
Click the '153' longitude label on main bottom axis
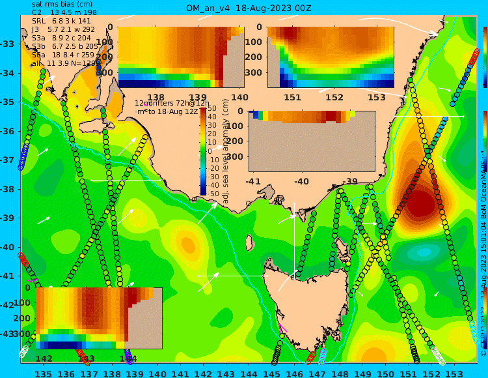tap(454, 373)
